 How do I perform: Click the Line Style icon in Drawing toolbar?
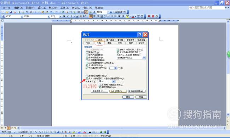coord(90,132)
